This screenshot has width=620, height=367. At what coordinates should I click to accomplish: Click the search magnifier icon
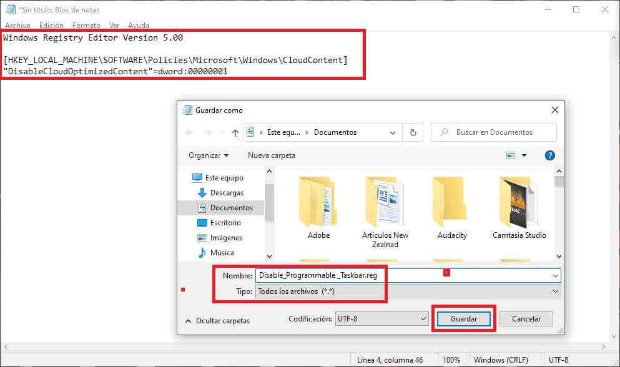point(444,132)
